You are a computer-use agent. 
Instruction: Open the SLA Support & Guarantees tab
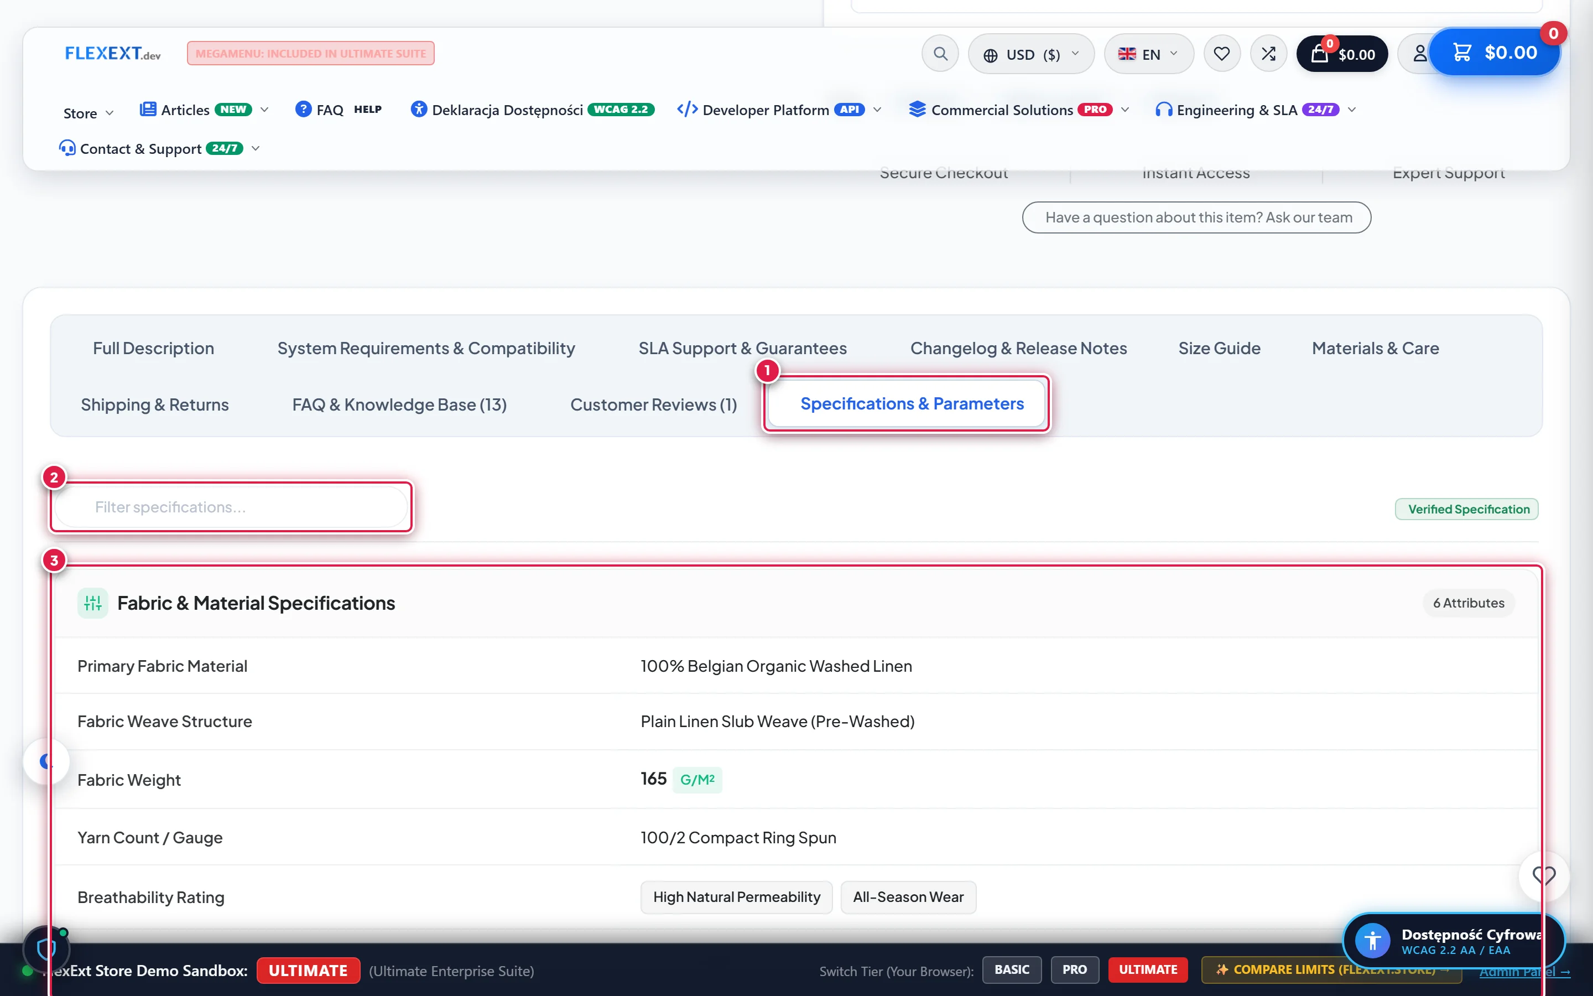click(742, 349)
